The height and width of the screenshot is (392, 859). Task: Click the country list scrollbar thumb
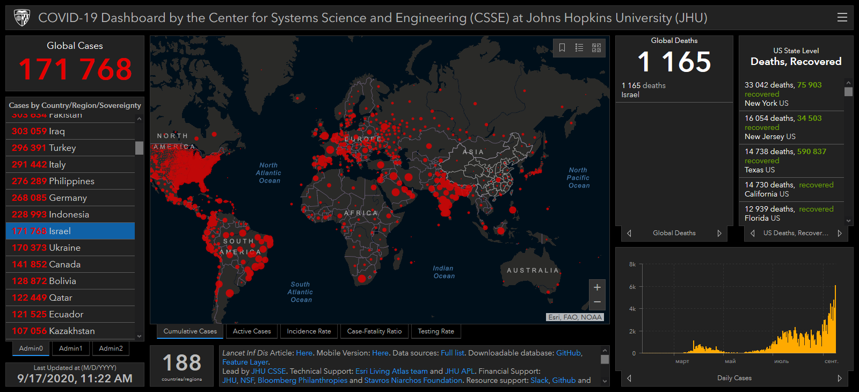pyautogui.click(x=139, y=148)
